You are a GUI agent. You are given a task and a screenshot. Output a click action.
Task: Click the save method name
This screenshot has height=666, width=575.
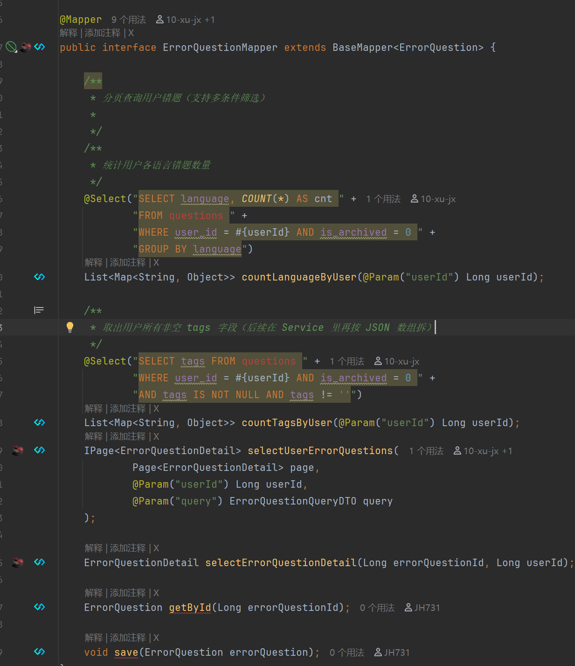[x=126, y=652]
